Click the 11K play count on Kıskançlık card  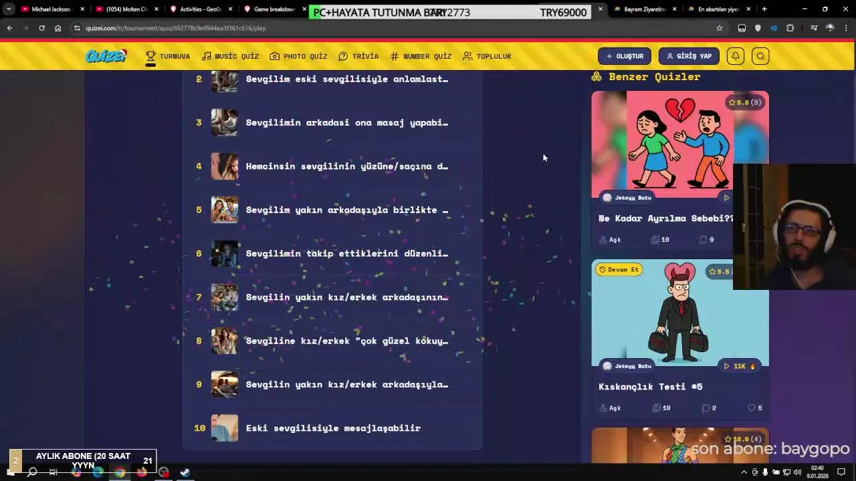tap(740, 366)
